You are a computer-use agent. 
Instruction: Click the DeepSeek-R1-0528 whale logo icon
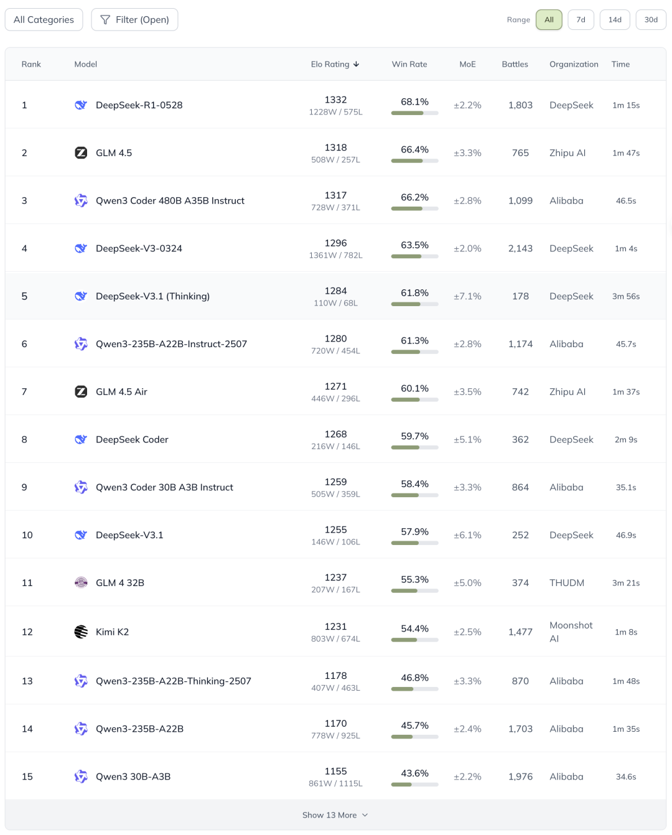click(x=81, y=105)
